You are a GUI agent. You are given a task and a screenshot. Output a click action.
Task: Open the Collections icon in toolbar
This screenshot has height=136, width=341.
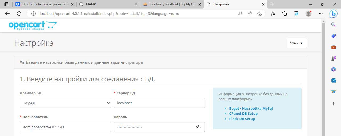click(285, 14)
